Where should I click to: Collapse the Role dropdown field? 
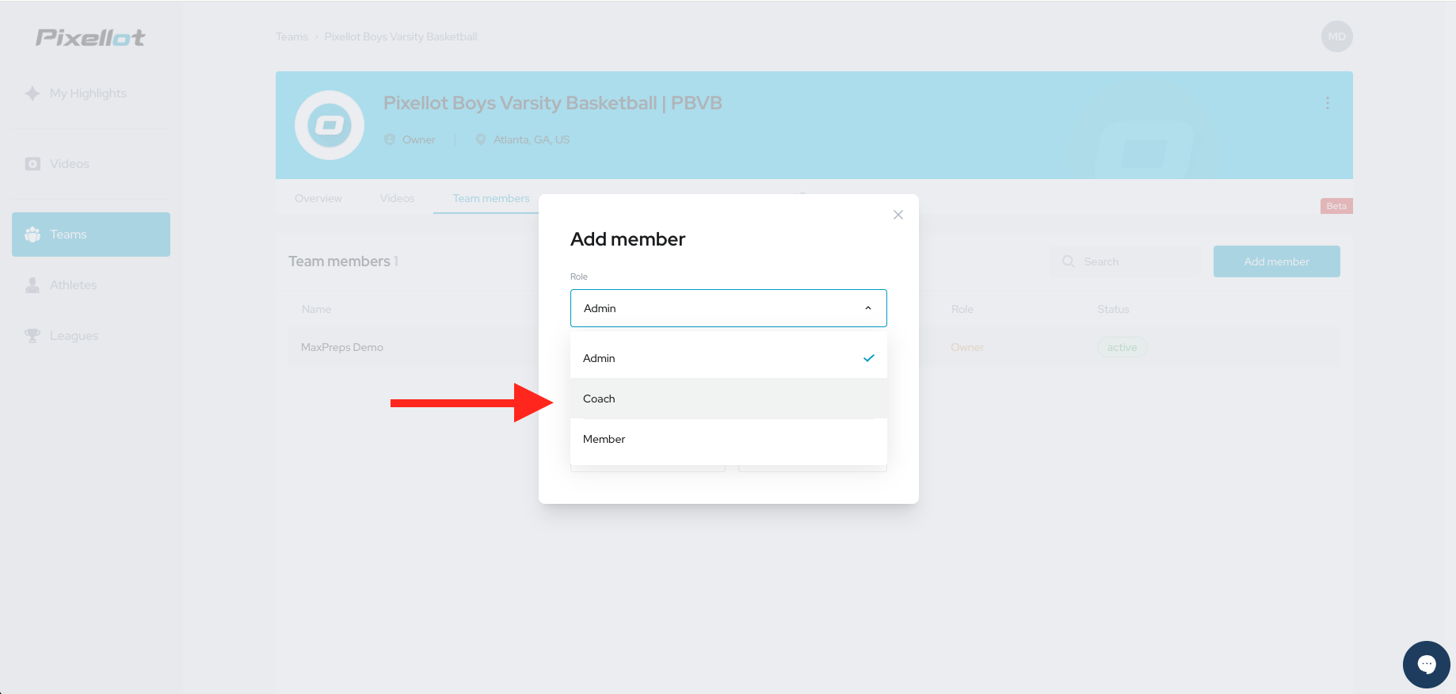pyautogui.click(x=729, y=308)
